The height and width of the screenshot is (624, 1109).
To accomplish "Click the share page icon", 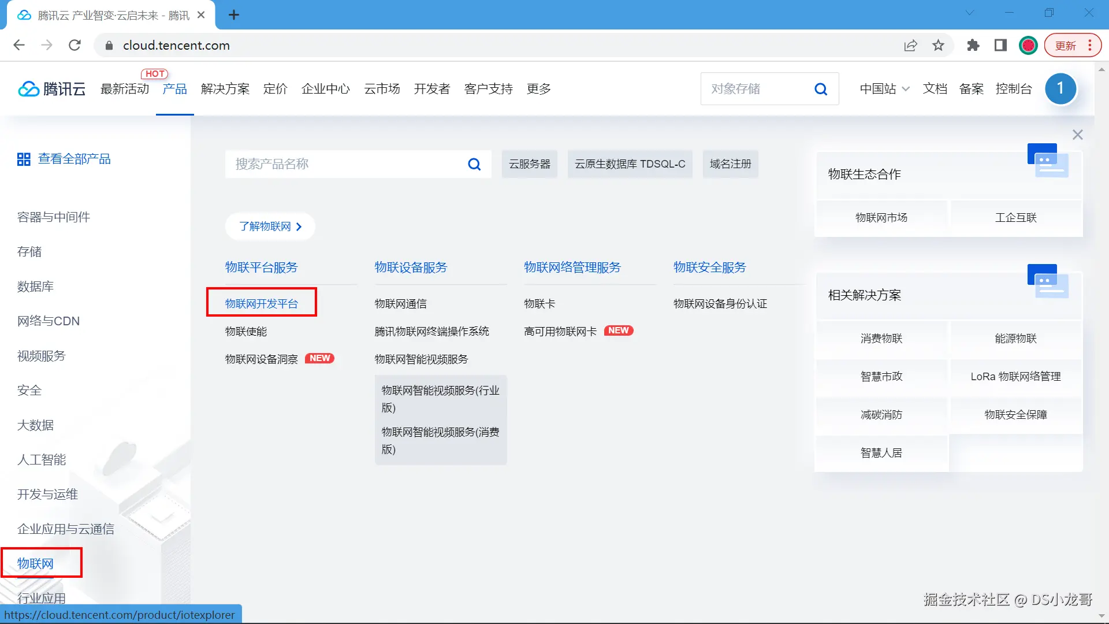I will point(910,46).
